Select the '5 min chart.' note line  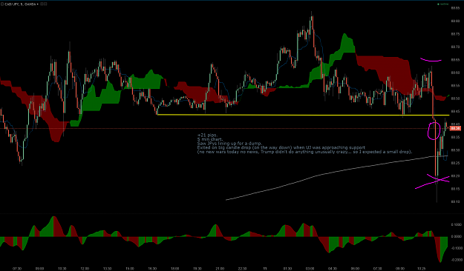pos(210,139)
